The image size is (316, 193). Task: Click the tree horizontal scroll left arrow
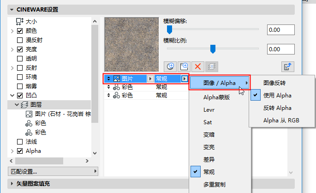click(x=11, y=161)
